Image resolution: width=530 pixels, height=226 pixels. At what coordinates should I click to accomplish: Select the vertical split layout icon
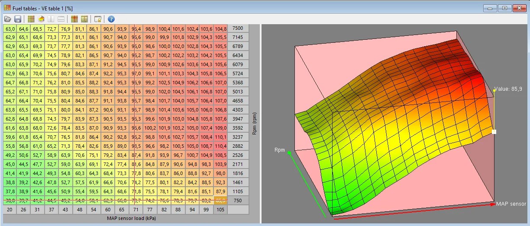[51, 19]
